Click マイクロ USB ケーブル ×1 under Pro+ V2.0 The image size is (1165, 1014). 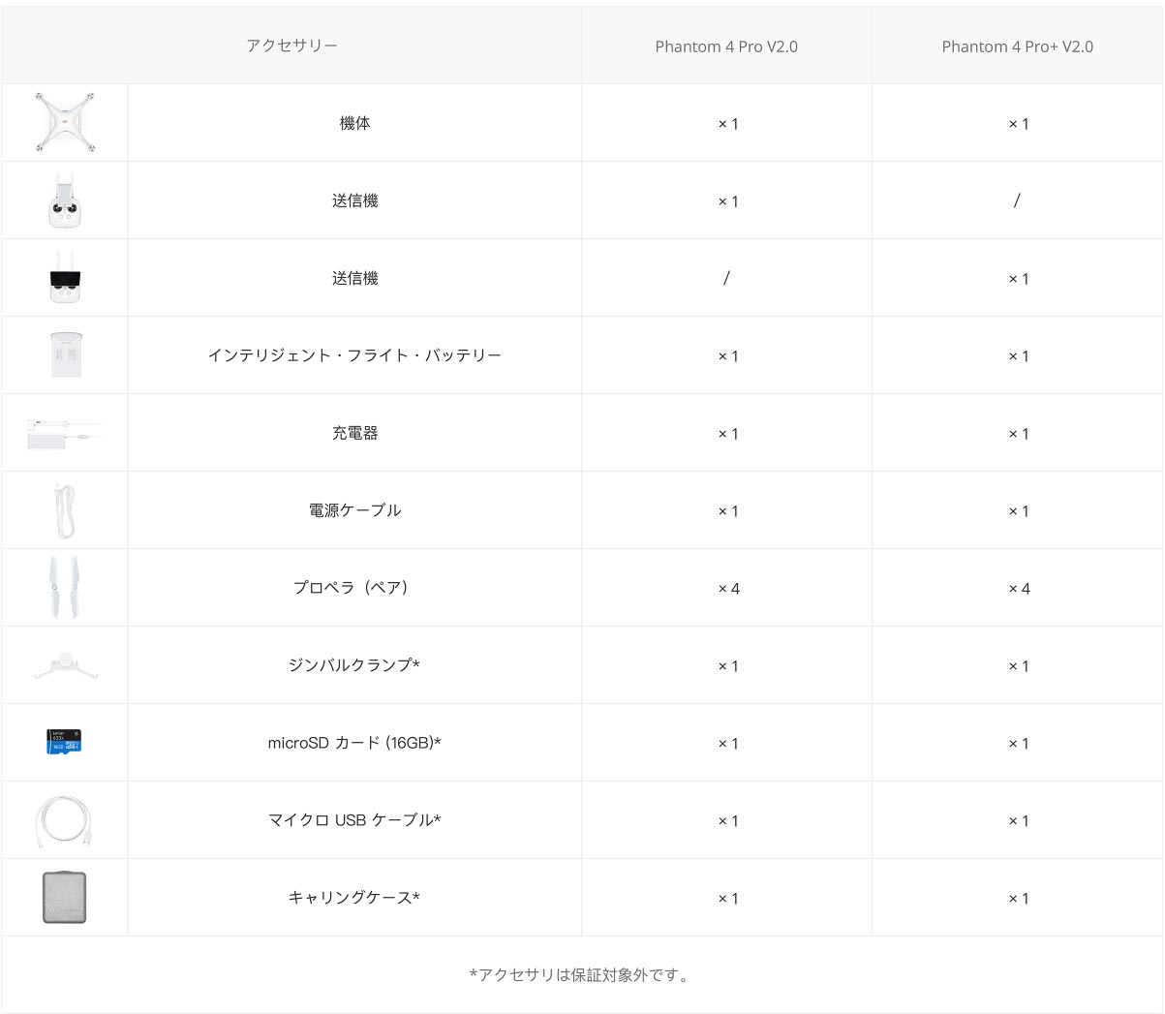(x=1018, y=821)
